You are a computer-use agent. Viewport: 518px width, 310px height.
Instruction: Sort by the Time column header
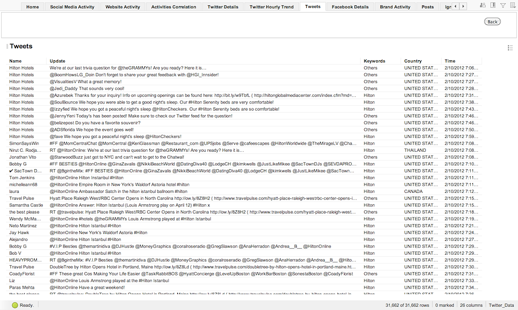450,61
